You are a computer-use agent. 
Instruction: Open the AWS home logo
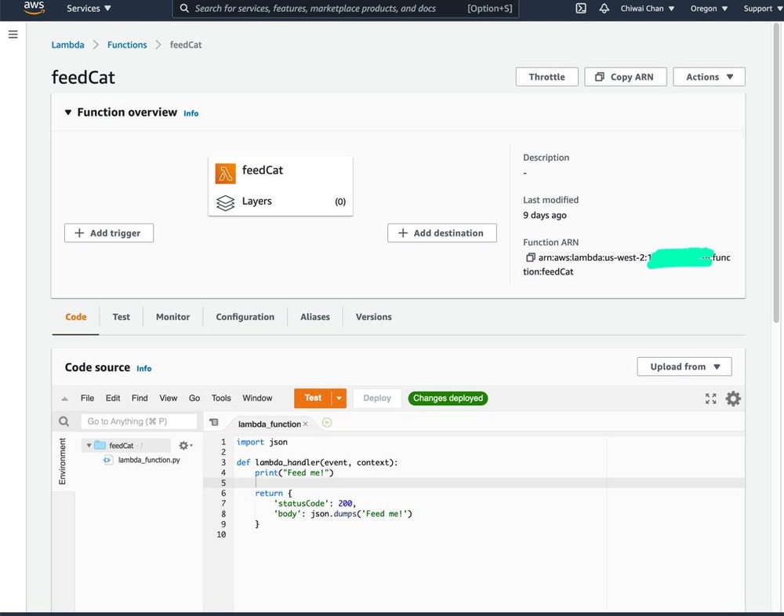pos(34,8)
